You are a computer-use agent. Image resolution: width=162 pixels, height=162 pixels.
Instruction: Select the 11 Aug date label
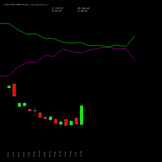(x=65, y=154)
